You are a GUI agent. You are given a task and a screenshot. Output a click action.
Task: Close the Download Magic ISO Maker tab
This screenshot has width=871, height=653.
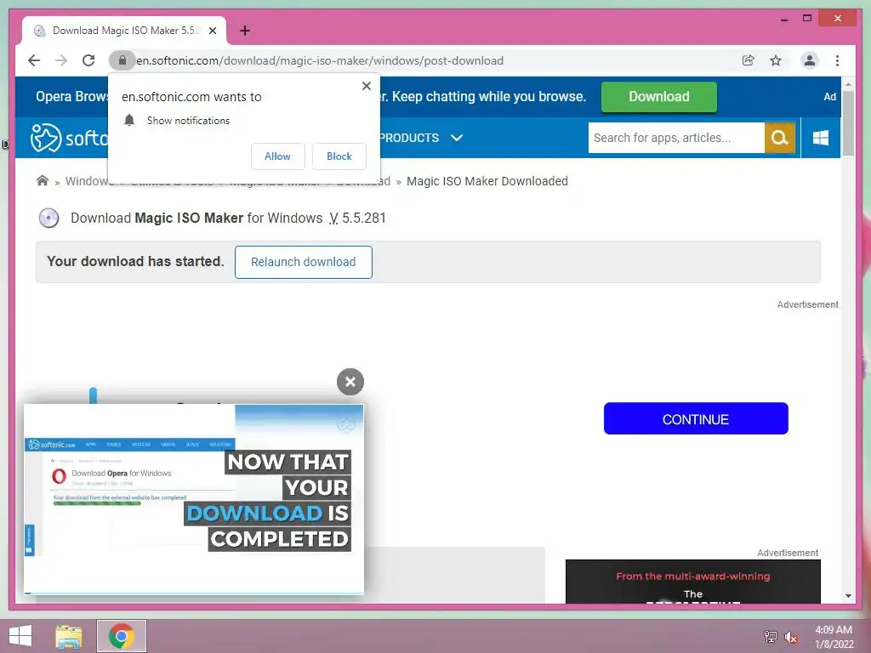212,31
